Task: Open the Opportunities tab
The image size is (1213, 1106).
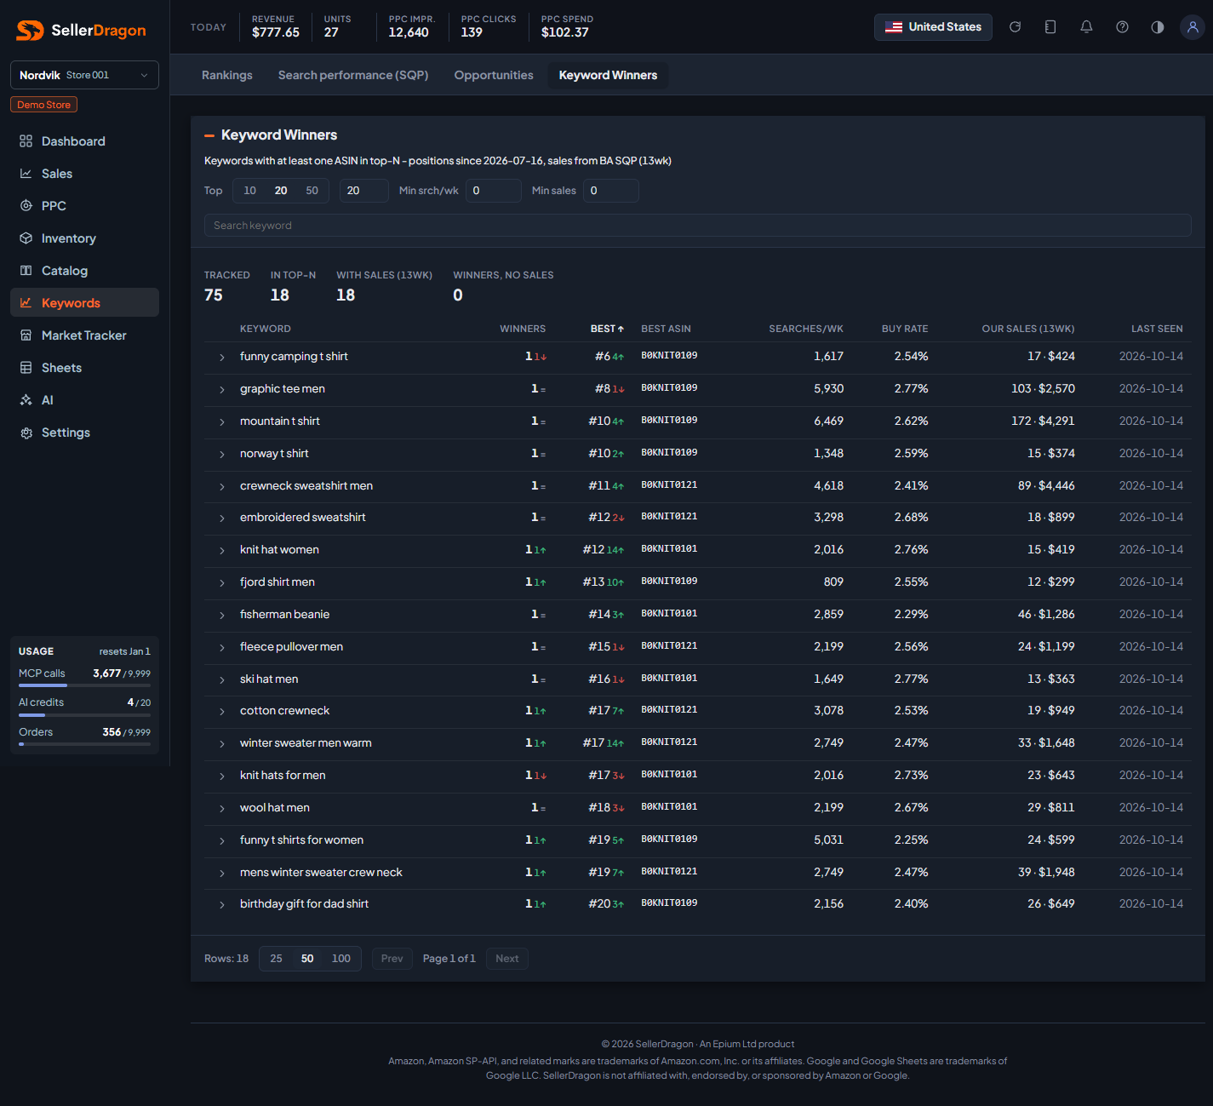Action: tap(494, 76)
